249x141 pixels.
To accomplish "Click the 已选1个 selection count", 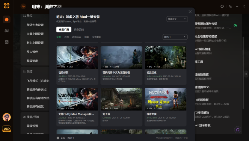I will point(70,138).
